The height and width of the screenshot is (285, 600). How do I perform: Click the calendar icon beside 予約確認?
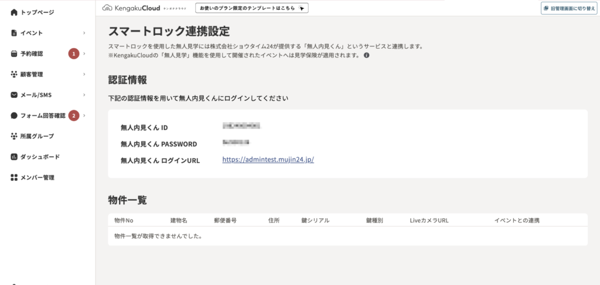(14, 54)
